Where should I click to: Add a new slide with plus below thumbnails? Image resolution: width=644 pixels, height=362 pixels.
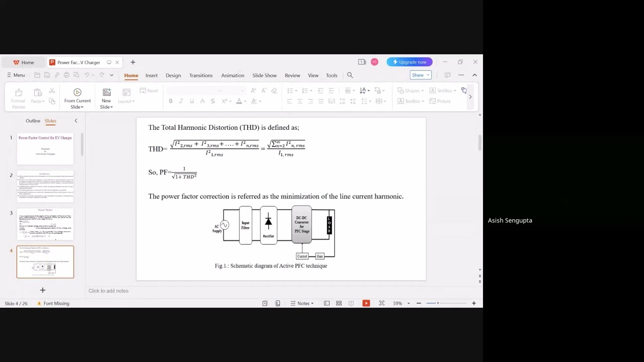pyautogui.click(x=43, y=290)
